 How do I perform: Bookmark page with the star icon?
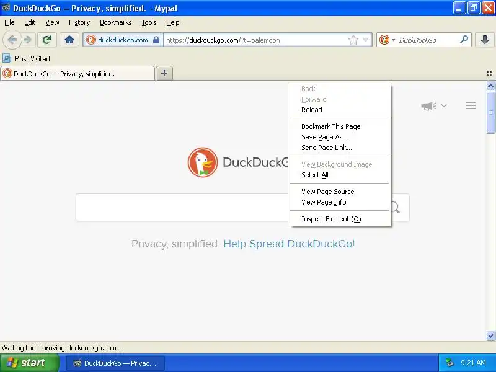coord(353,40)
